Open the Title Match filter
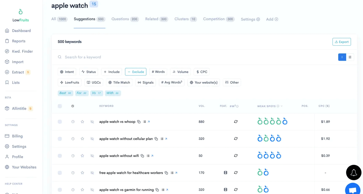Screen dimensions: 363x194 (119, 82)
